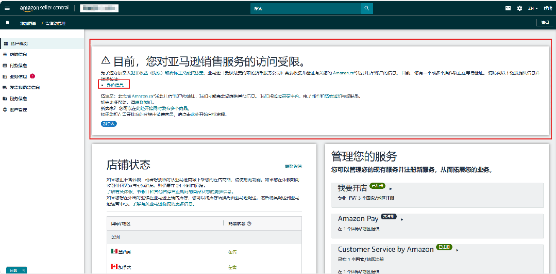This screenshot has width=556, height=274.
Task: Expand the 我要开店 service arrow
Action: pos(391,189)
